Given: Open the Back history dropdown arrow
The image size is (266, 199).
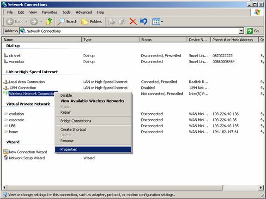Looking at the screenshot, I should 26,22.
